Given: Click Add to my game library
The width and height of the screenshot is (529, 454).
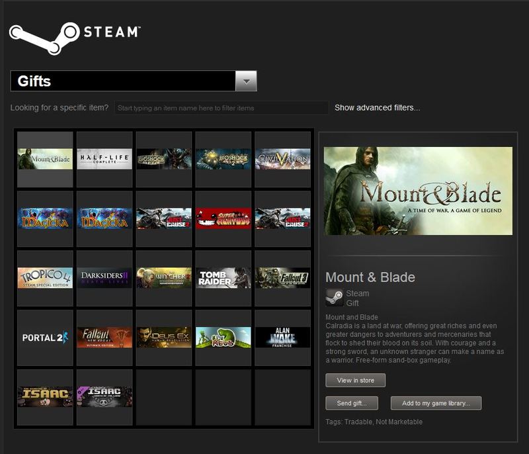Looking at the screenshot, I should point(436,403).
